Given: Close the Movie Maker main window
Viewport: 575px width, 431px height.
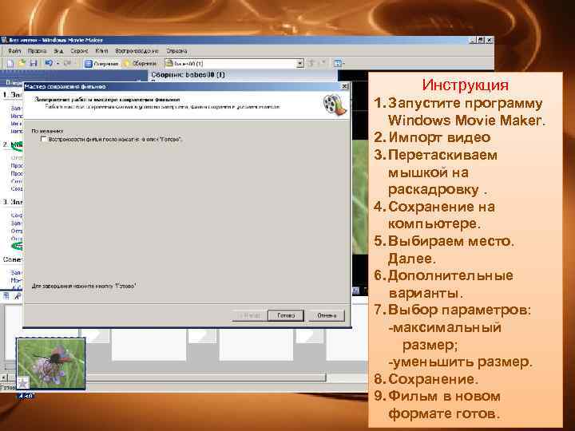Looking at the screenshot, I should 490,40.
